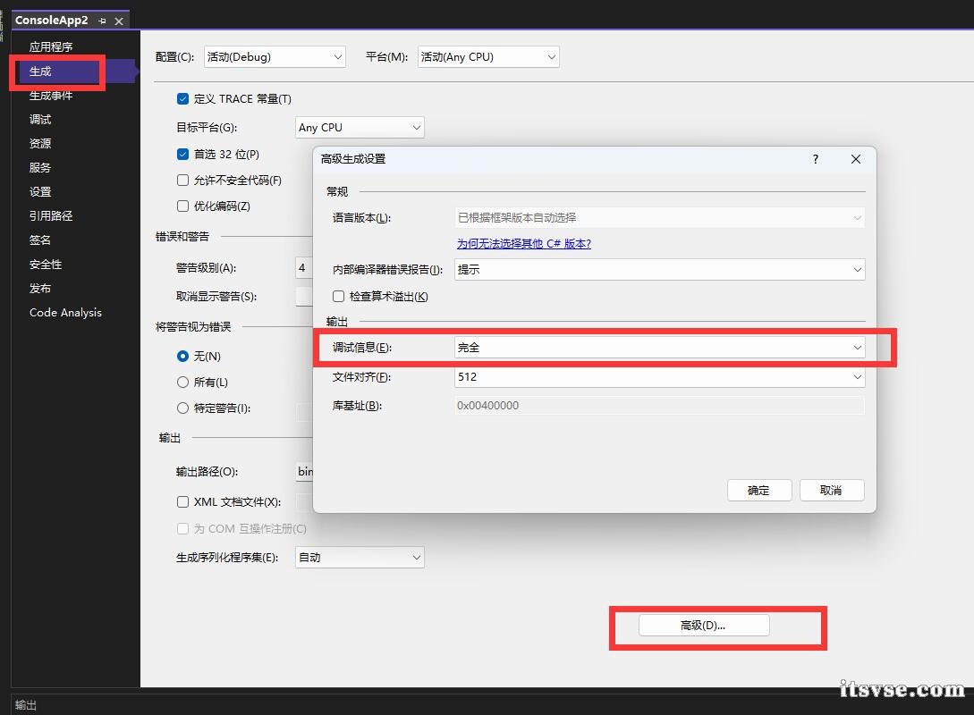
Task: Close the 高级生成设置 dialog
Action: (x=855, y=159)
